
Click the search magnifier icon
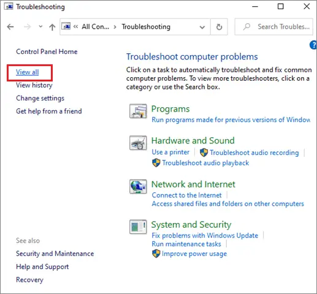(246, 26)
